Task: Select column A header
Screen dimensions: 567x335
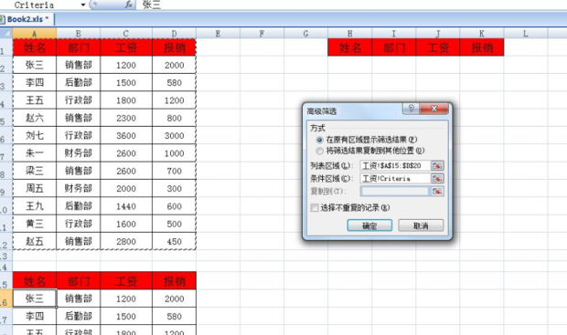Action: click(35, 34)
